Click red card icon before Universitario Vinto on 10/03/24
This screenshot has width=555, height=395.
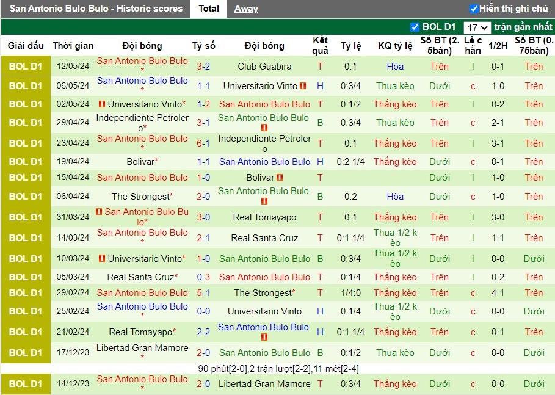102,258
